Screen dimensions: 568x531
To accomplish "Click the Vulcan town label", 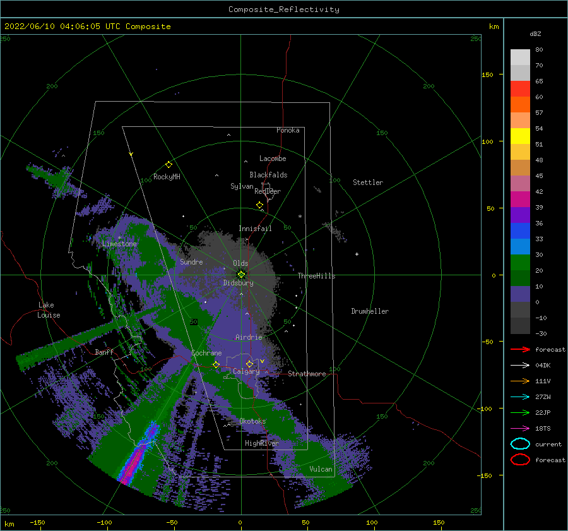I will (x=321, y=469).
